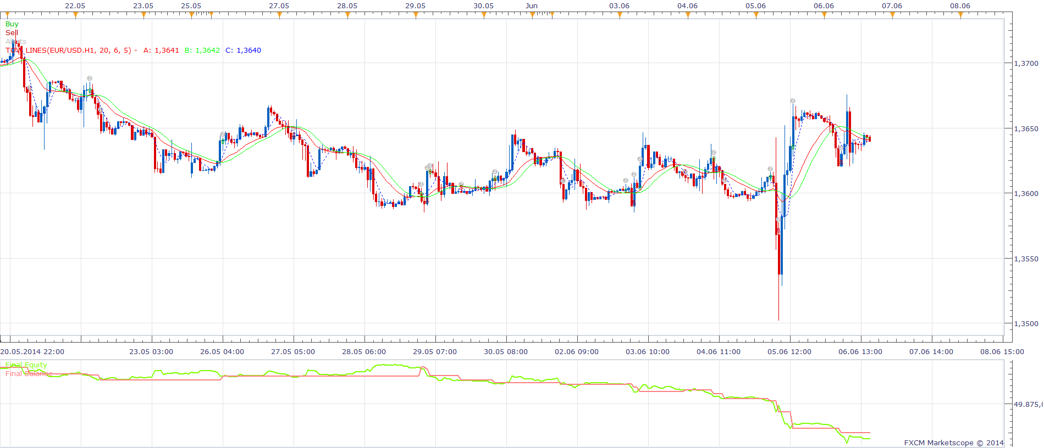The width and height of the screenshot is (1044, 448).
Task: Click the orange day marker below 04.06
Action: pos(688,15)
